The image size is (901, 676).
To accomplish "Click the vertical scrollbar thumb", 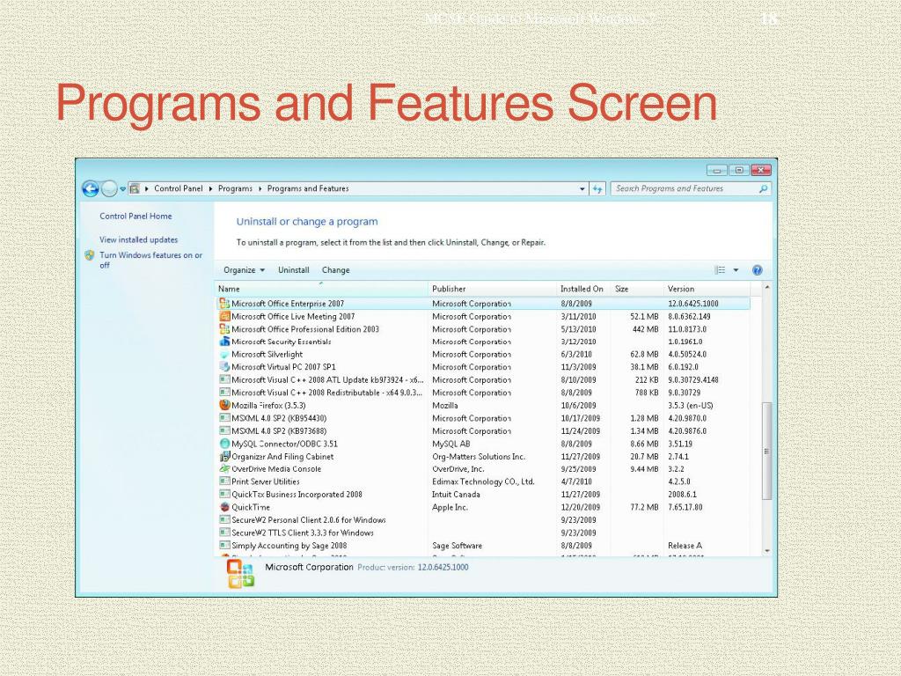I will click(766, 451).
